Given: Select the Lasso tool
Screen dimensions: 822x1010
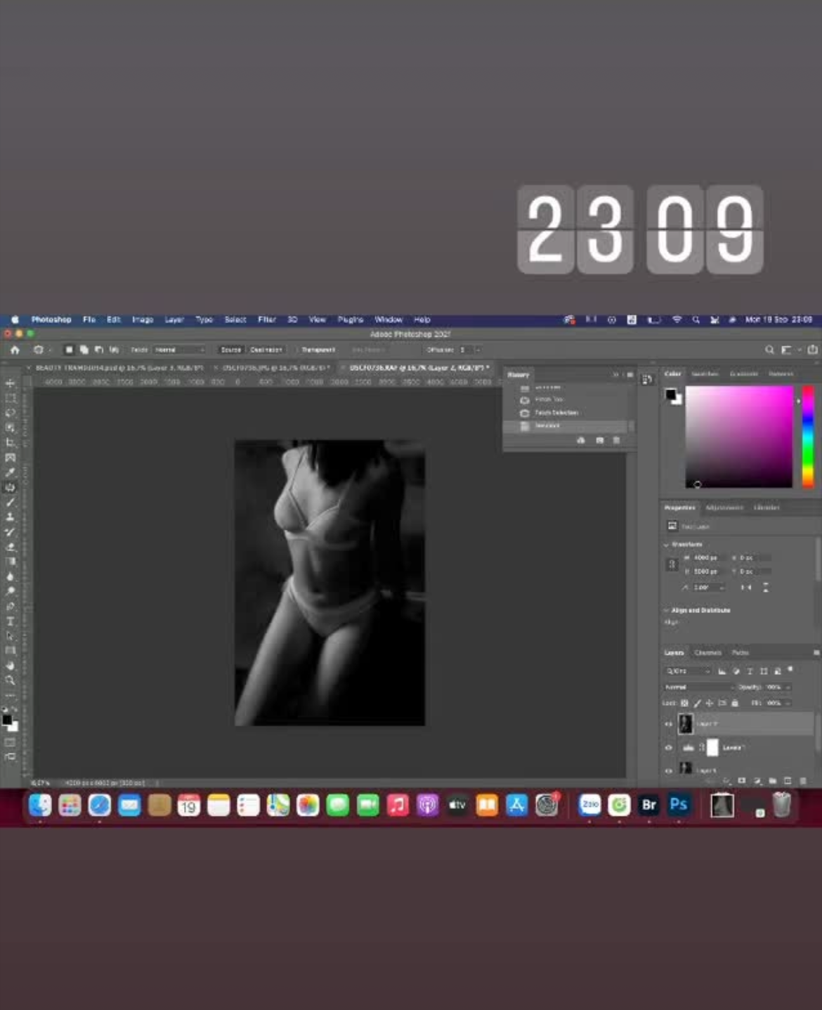Looking at the screenshot, I should pyautogui.click(x=11, y=413).
